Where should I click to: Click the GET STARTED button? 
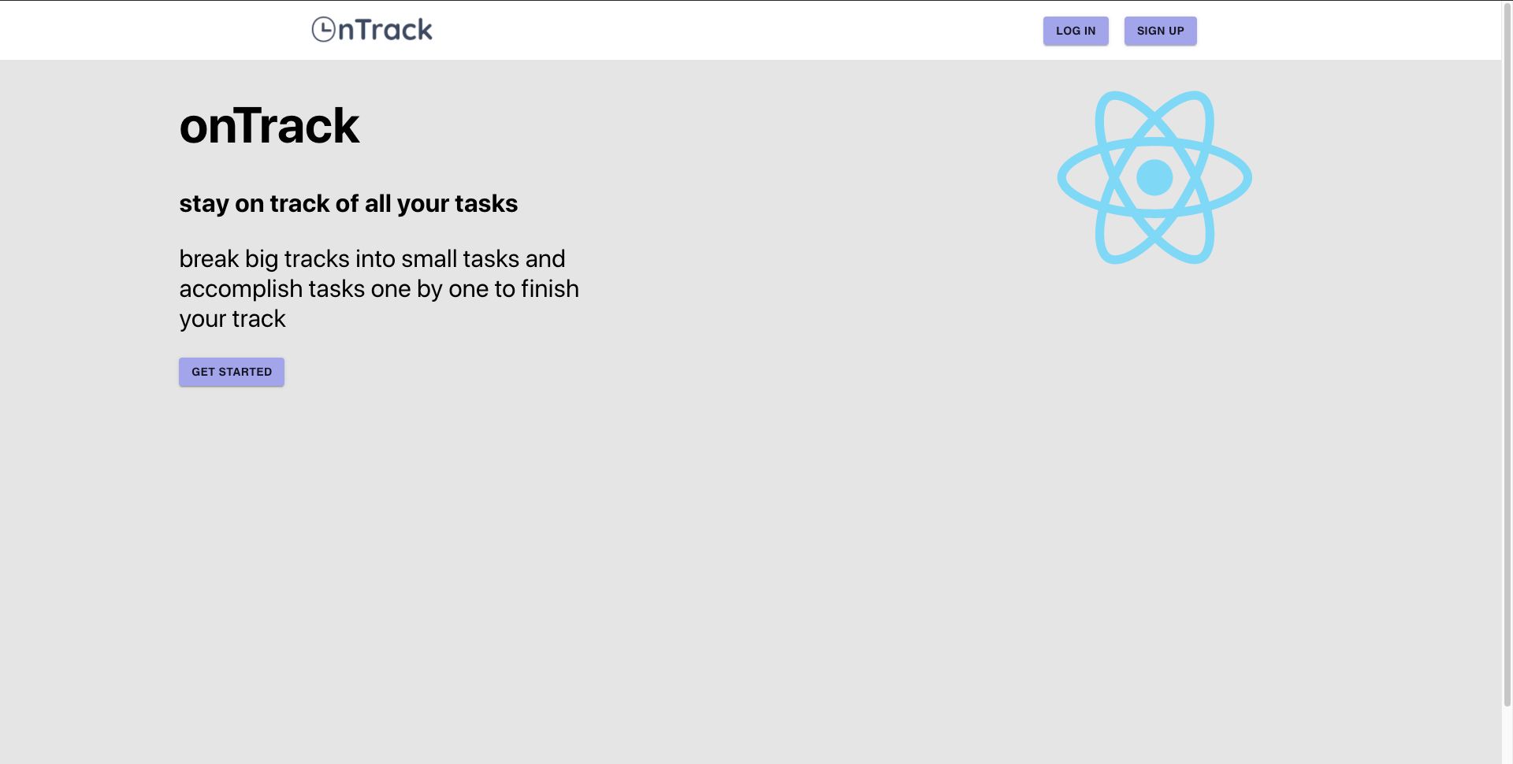coord(232,372)
